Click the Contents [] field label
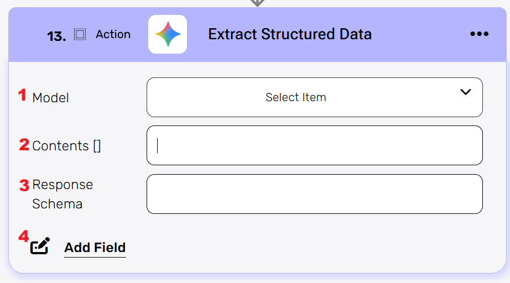Viewport: 510px width, 283px height. (x=66, y=146)
